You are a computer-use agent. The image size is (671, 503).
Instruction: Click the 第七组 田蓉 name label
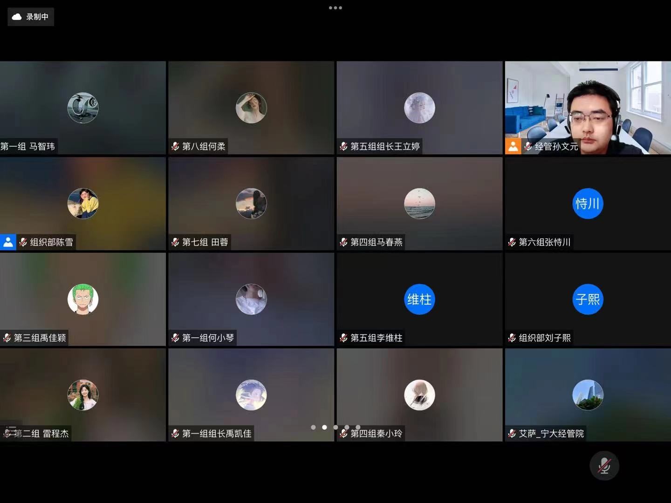[205, 242]
